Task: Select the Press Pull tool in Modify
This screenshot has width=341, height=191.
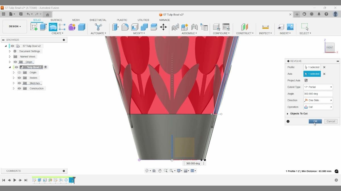Action: coord(116,27)
